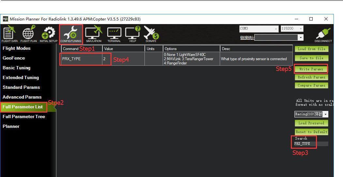This screenshot has width=343, height=177.
Task: Click the Disconnect plug icon
Action: click(x=323, y=34)
